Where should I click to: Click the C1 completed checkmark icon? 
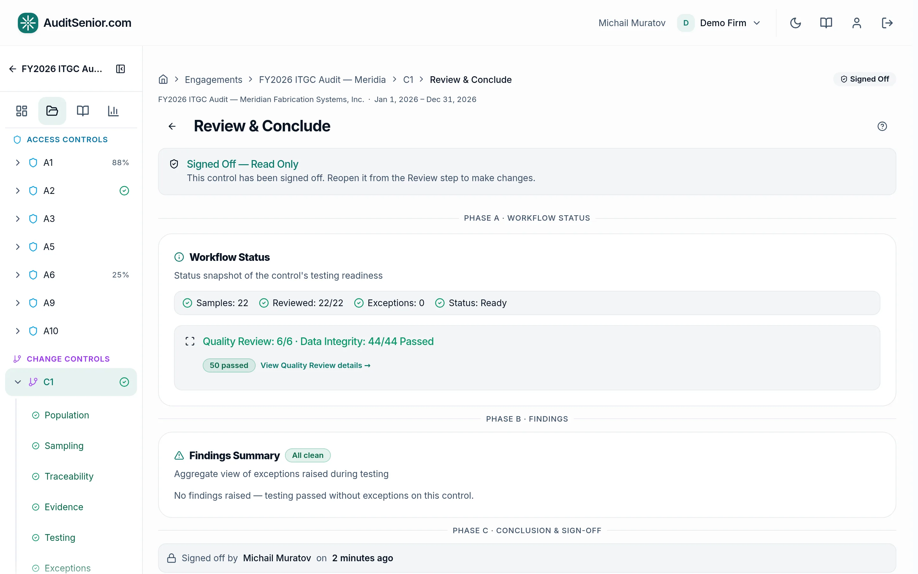[124, 382]
